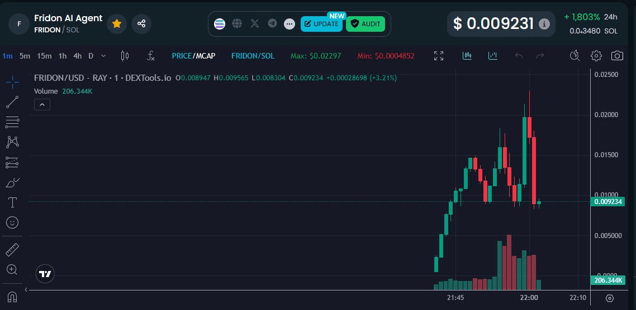Select the patterns drawing tool
Image resolution: width=636 pixels, height=310 pixels.
[12, 142]
